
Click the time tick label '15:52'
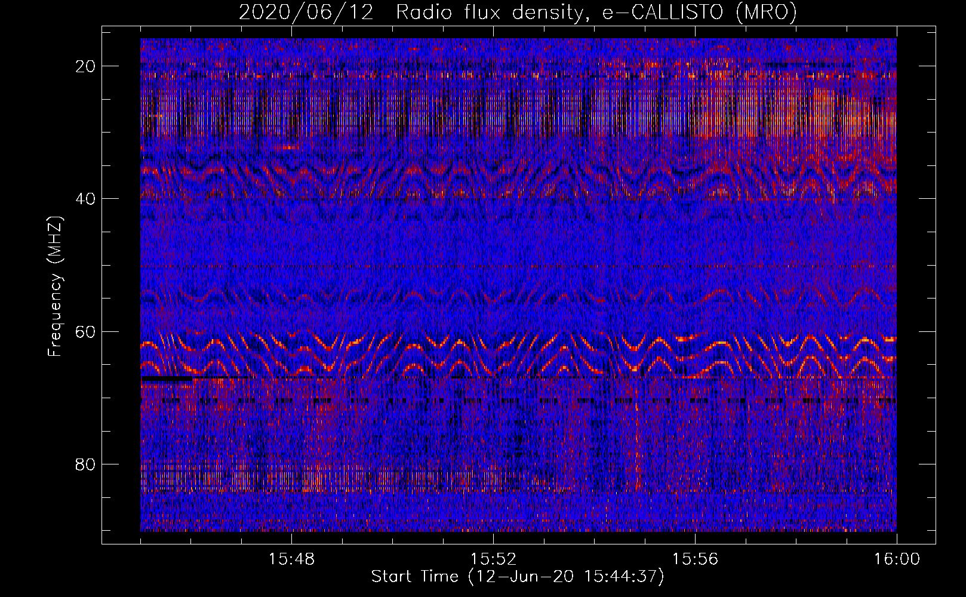[493, 559]
